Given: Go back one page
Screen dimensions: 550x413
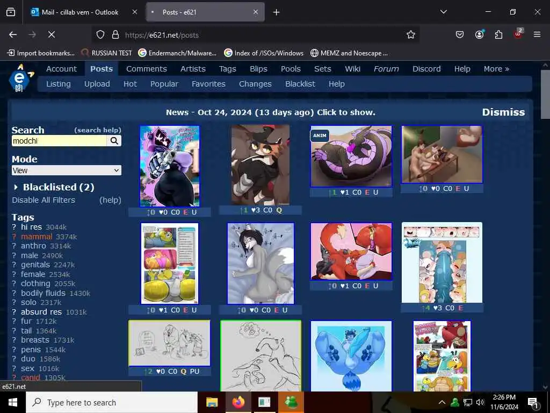Looking at the screenshot, I should pos(13,34).
